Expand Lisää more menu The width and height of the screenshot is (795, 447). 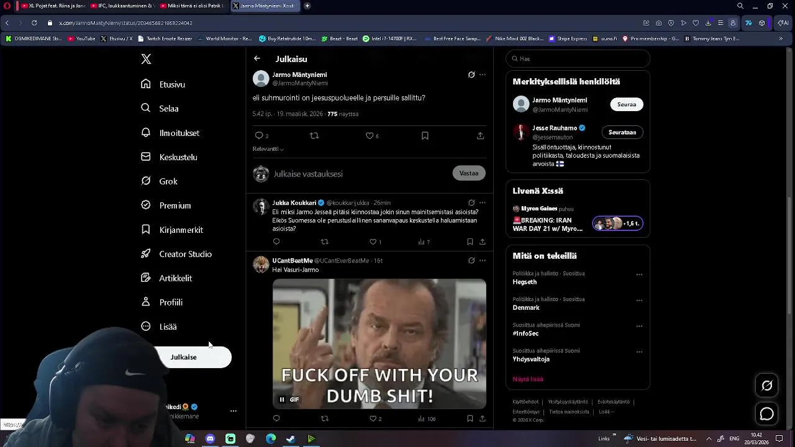click(158, 327)
